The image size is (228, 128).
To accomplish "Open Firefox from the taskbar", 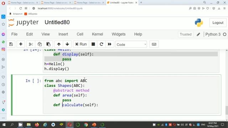I will pyautogui.click(x=37, y=125).
